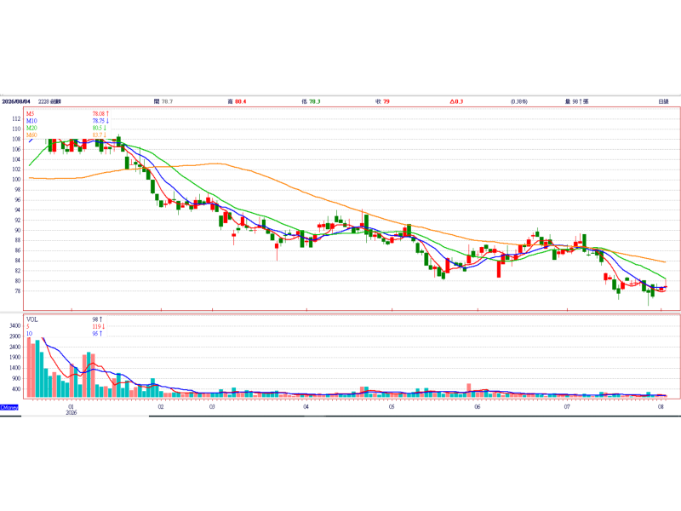Click the price change 0.3 indicator
681x511 pixels.
pos(456,101)
